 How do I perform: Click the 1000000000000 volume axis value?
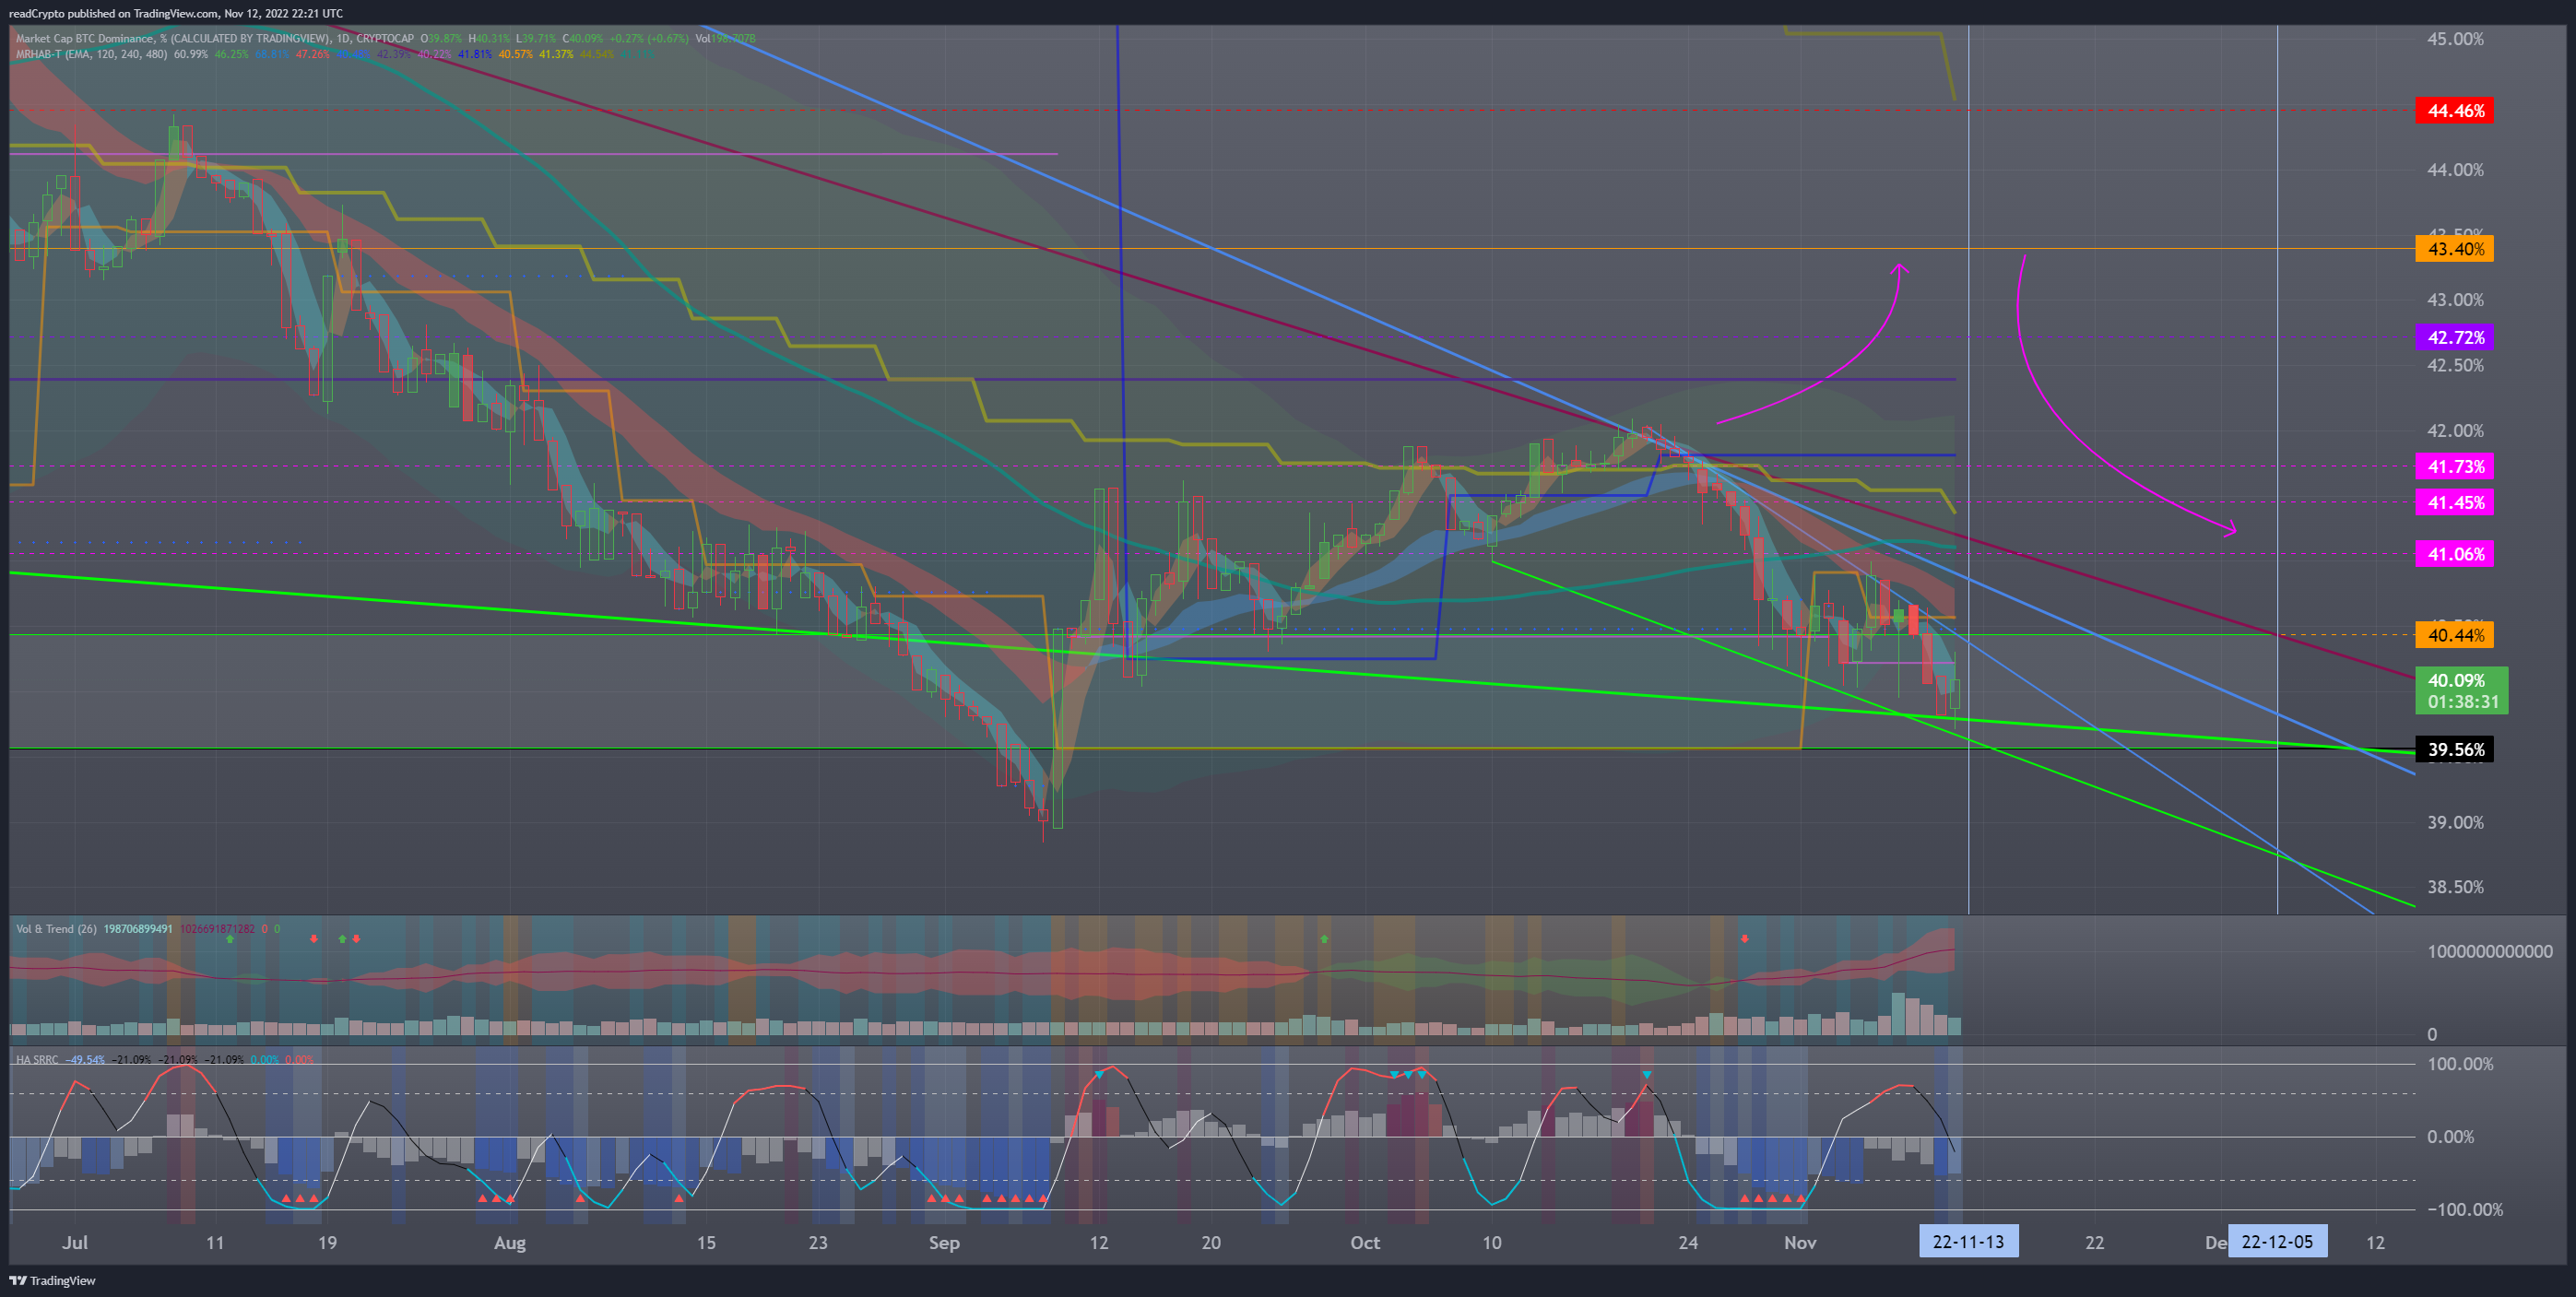2489,951
